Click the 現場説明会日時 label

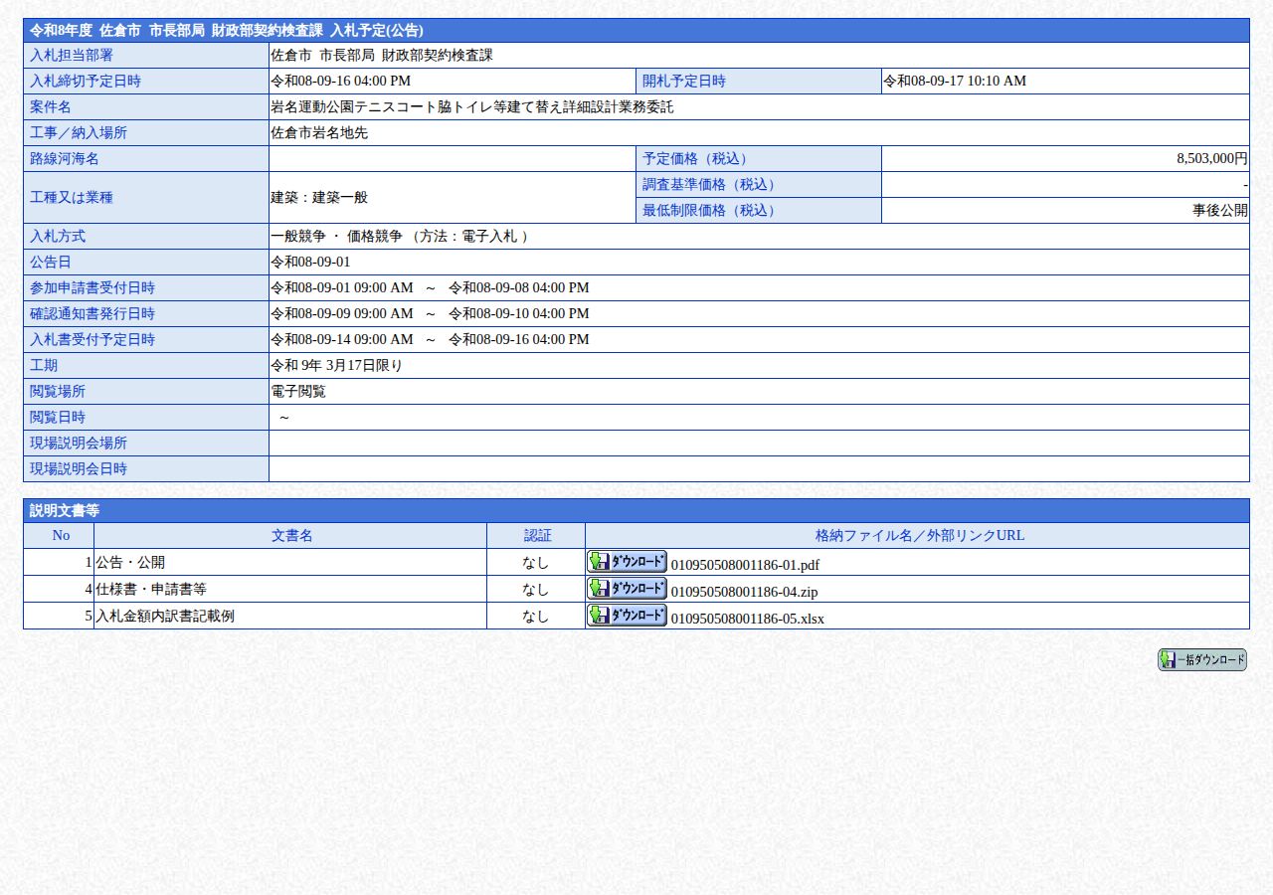point(146,468)
